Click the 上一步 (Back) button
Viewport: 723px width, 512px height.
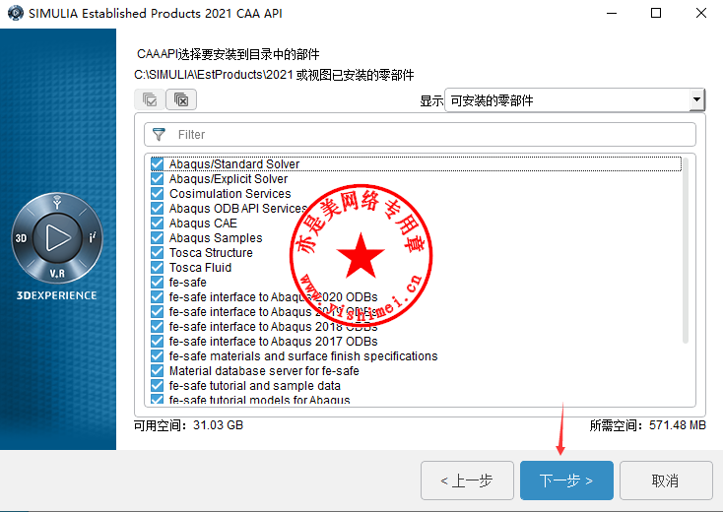[467, 480]
